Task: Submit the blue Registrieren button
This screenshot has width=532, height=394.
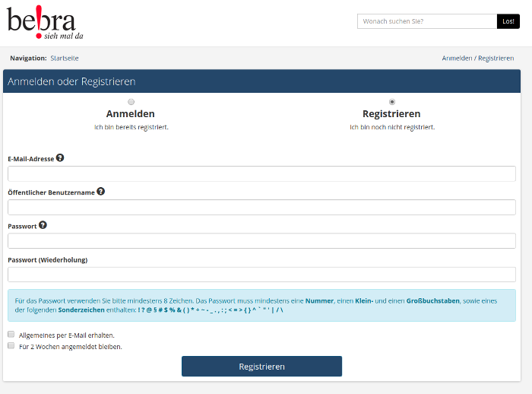Action: tap(261, 366)
